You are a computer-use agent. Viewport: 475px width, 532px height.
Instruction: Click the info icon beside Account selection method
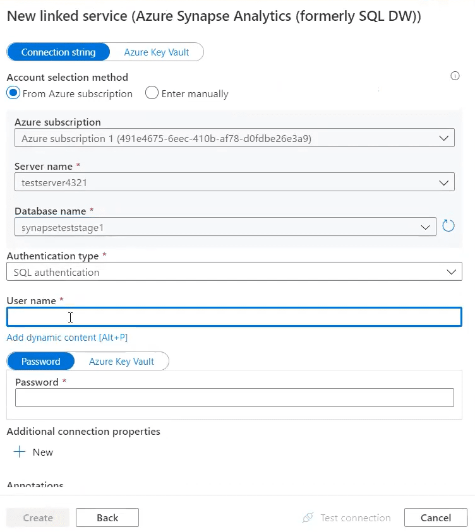455,76
